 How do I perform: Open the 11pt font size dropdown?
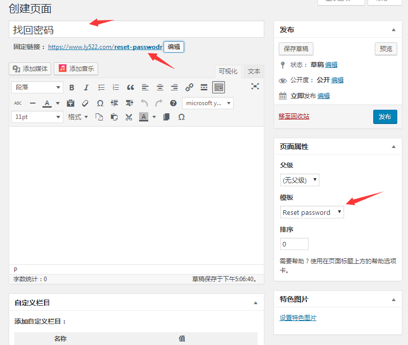tap(37, 117)
